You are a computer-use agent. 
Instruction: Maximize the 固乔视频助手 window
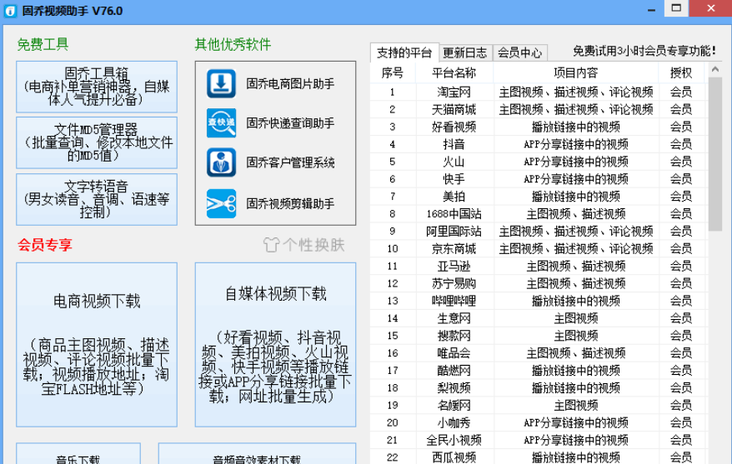click(676, 8)
